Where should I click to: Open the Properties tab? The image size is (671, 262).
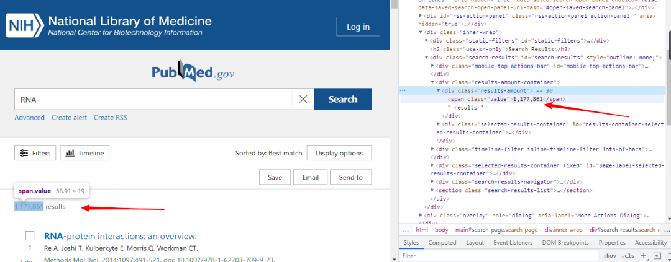point(611,242)
